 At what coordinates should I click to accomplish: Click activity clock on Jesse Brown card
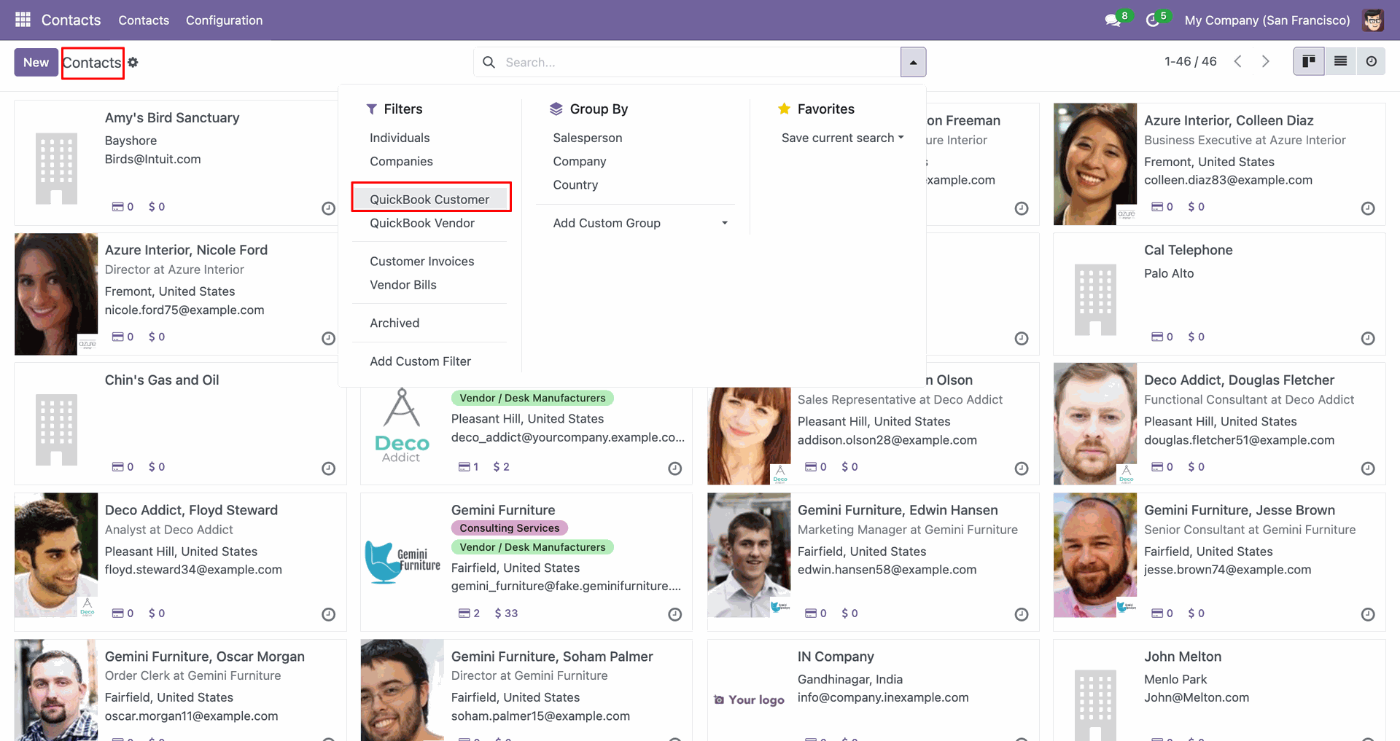1368,615
